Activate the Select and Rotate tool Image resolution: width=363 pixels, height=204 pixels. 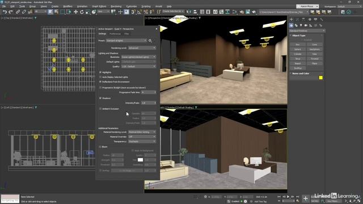pos(82,12)
